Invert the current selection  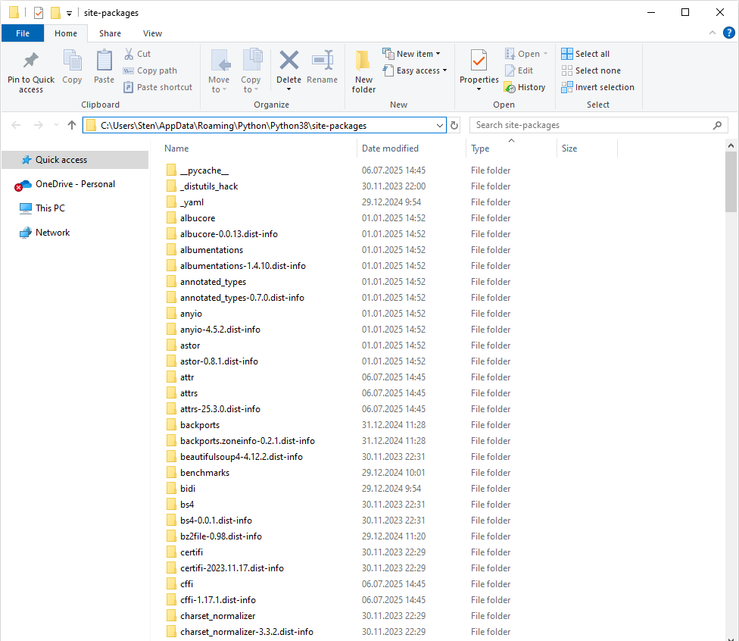(x=598, y=86)
